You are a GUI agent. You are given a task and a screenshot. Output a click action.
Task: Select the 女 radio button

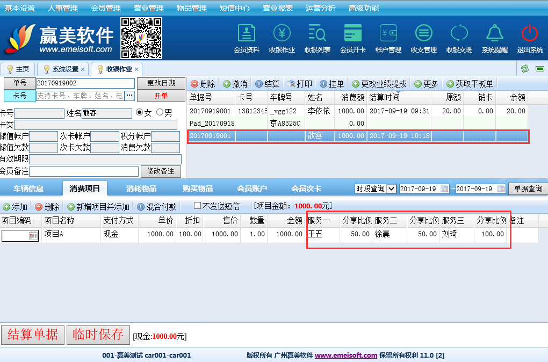(140, 113)
